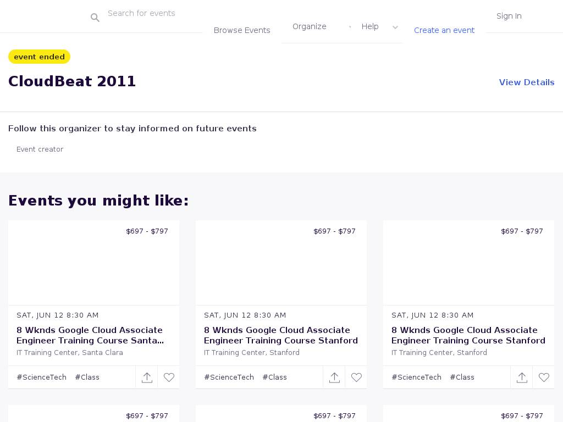563x422 pixels.
Task: Click the middle card's event image
Action: coord(281,263)
